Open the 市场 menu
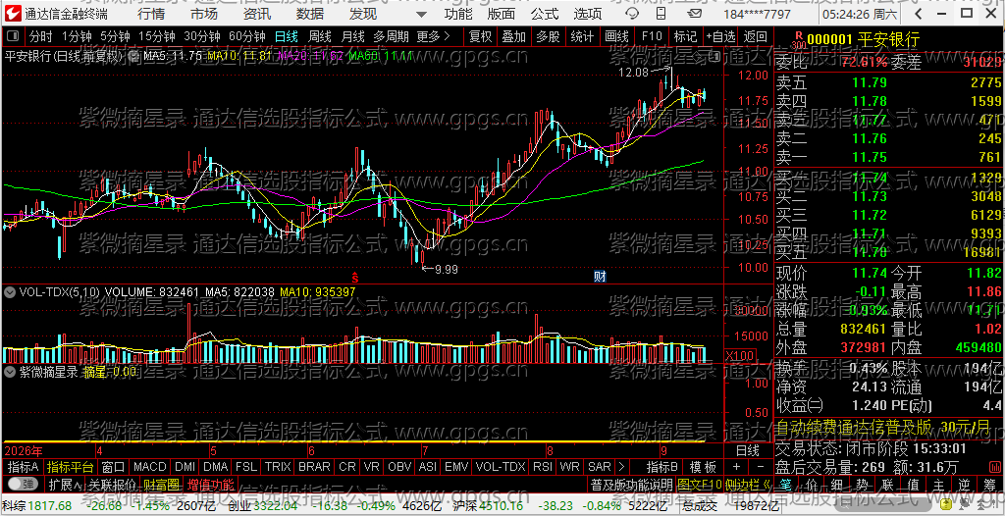 204,14
